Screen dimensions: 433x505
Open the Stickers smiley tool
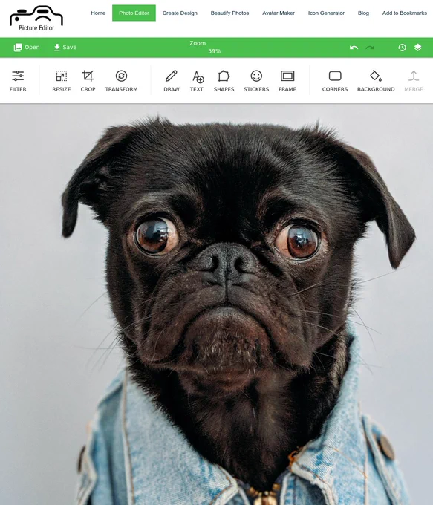tap(256, 81)
